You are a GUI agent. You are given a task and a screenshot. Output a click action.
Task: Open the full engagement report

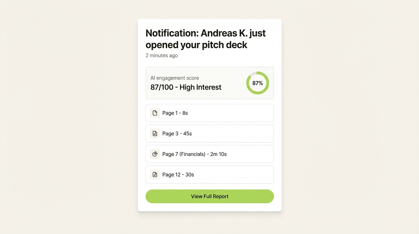[x=209, y=196]
